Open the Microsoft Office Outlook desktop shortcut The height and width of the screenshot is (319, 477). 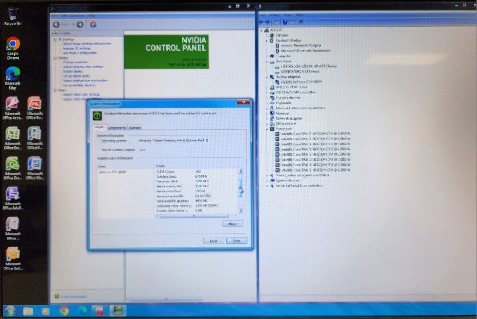click(x=13, y=257)
